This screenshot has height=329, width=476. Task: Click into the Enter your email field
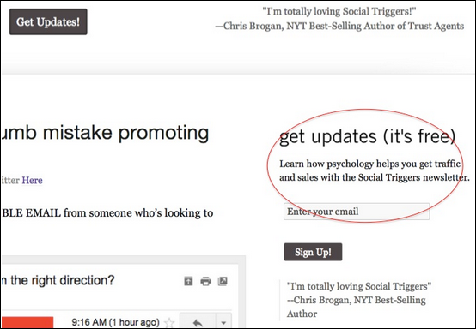(x=357, y=212)
